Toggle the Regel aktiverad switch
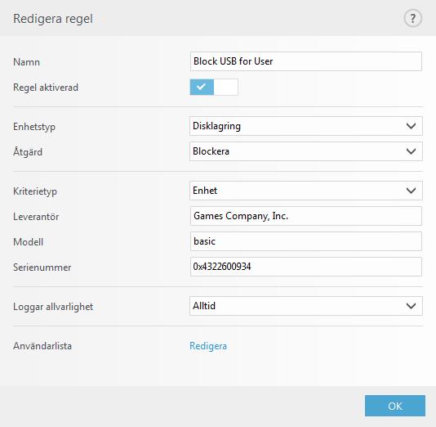The height and width of the screenshot is (427, 436). coord(214,88)
